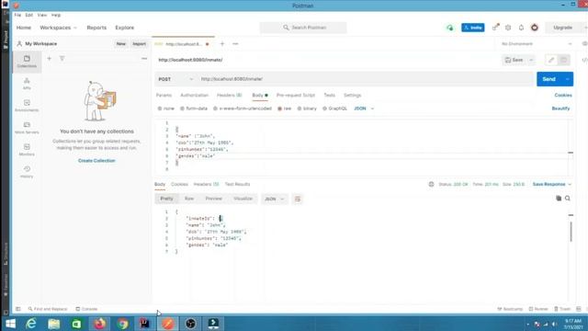This screenshot has width=588, height=331.
Task: Open tab options ellipsis menu
Action: (x=235, y=44)
